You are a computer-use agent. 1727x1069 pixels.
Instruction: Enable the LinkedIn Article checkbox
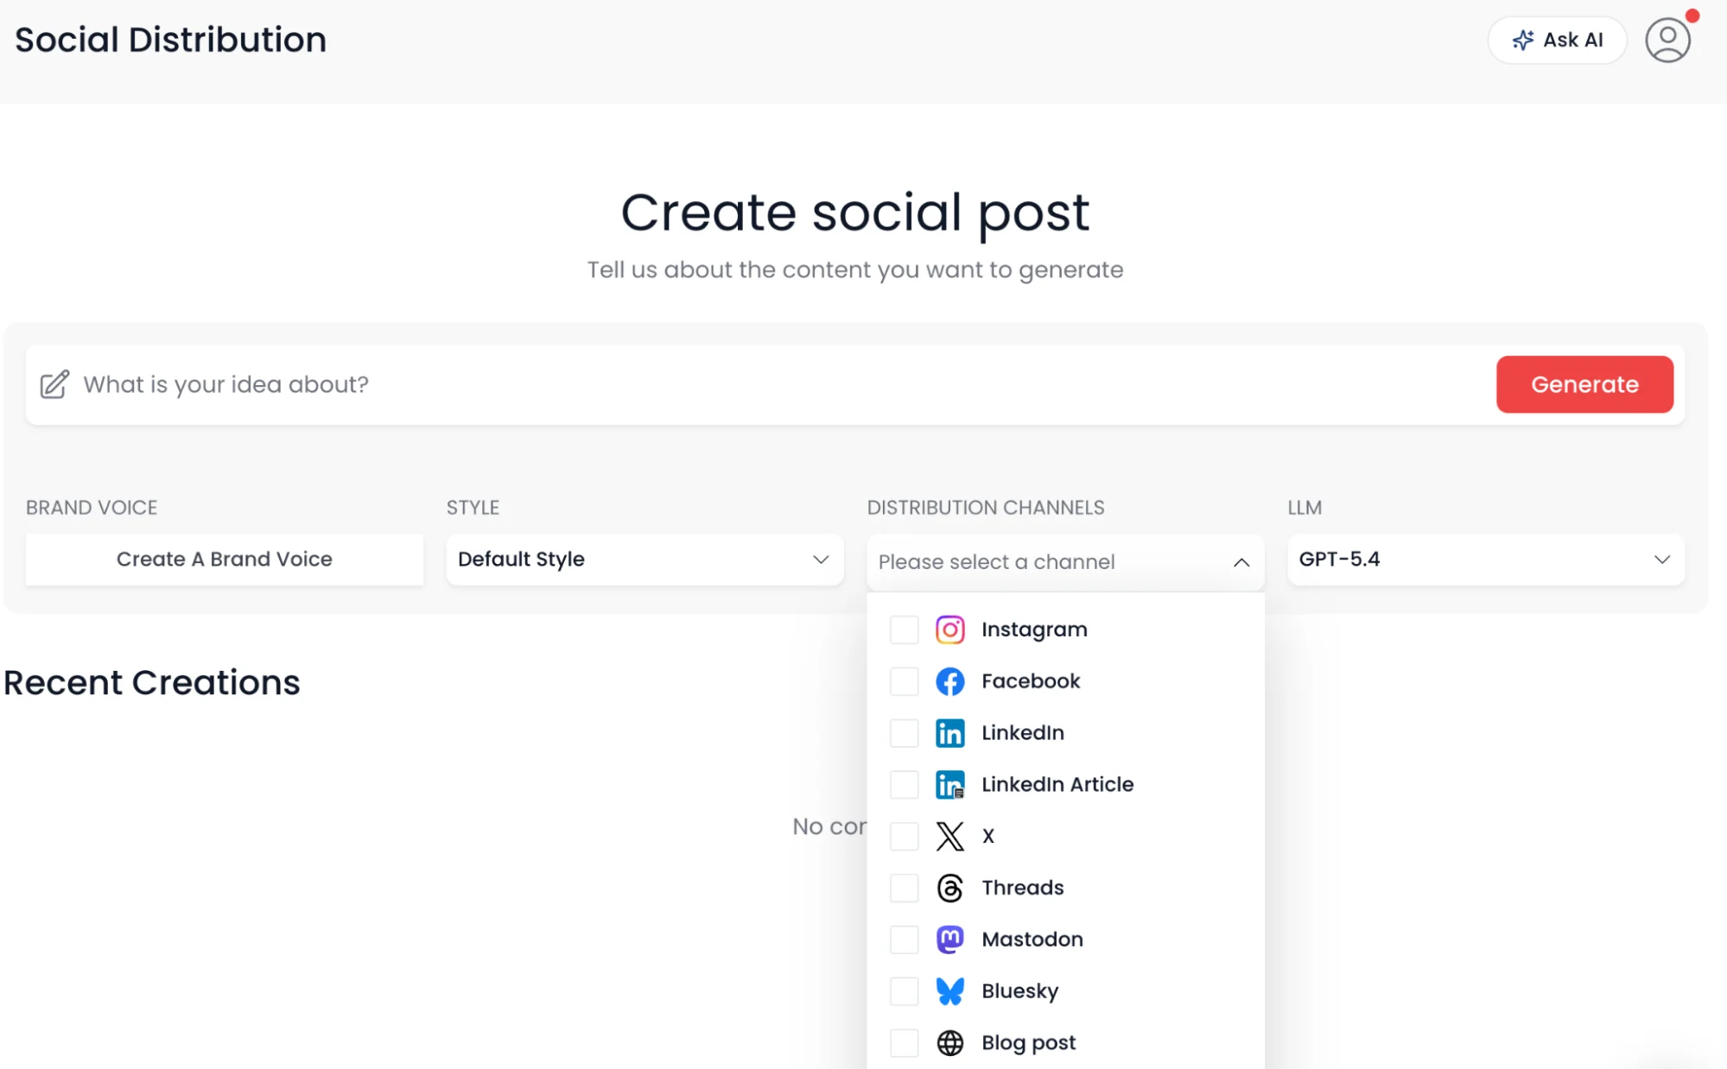(904, 785)
